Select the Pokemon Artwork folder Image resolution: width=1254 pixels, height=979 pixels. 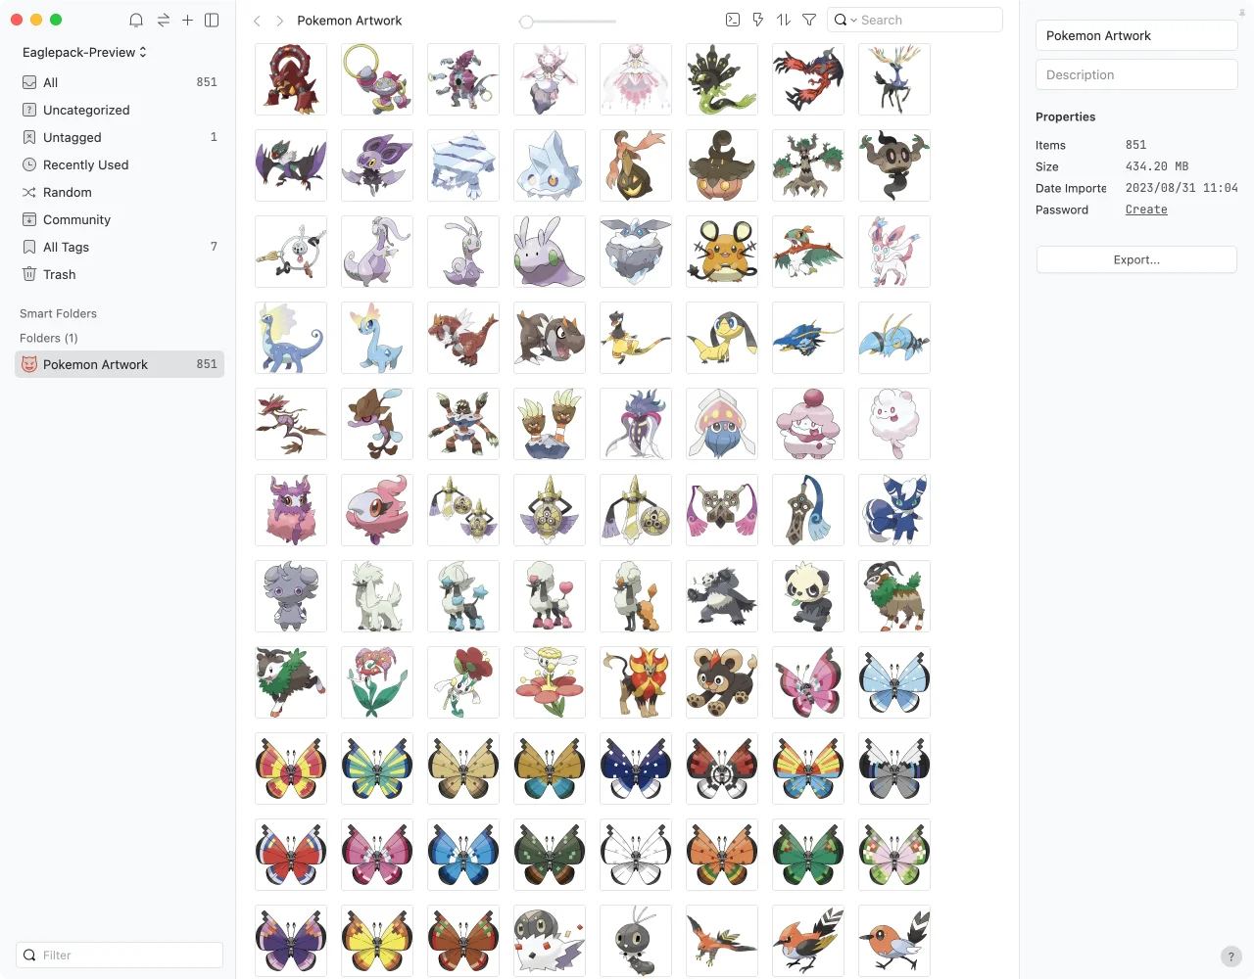pyautogui.click(x=120, y=364)
